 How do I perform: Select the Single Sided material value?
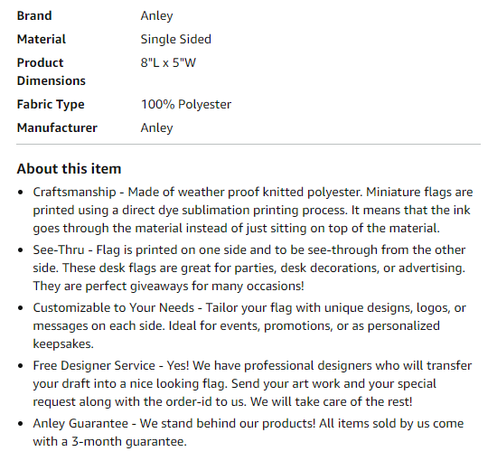[175, 39]
